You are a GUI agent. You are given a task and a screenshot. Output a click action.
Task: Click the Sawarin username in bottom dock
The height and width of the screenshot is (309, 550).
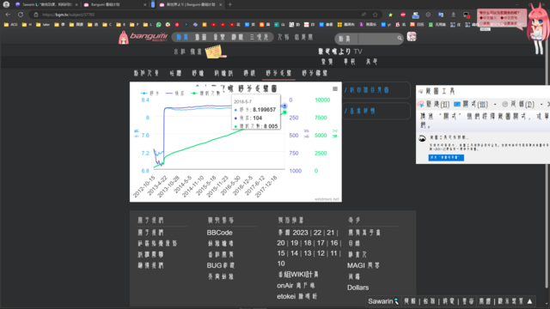(x=380, y=301)
